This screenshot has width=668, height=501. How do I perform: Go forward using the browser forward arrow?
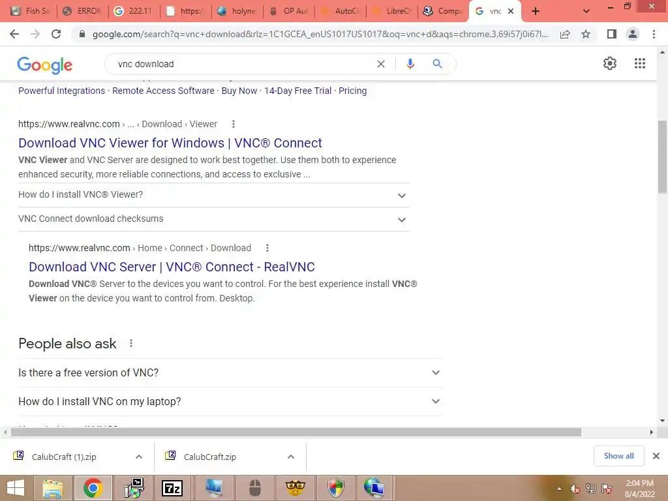point(35,34)
